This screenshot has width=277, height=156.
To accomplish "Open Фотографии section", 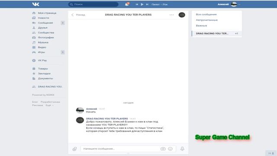I will click(46, 38).
